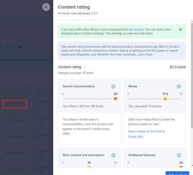The image size is (193, 175).
Task: Click the Edit product button
Action: (x=177, y=173)
